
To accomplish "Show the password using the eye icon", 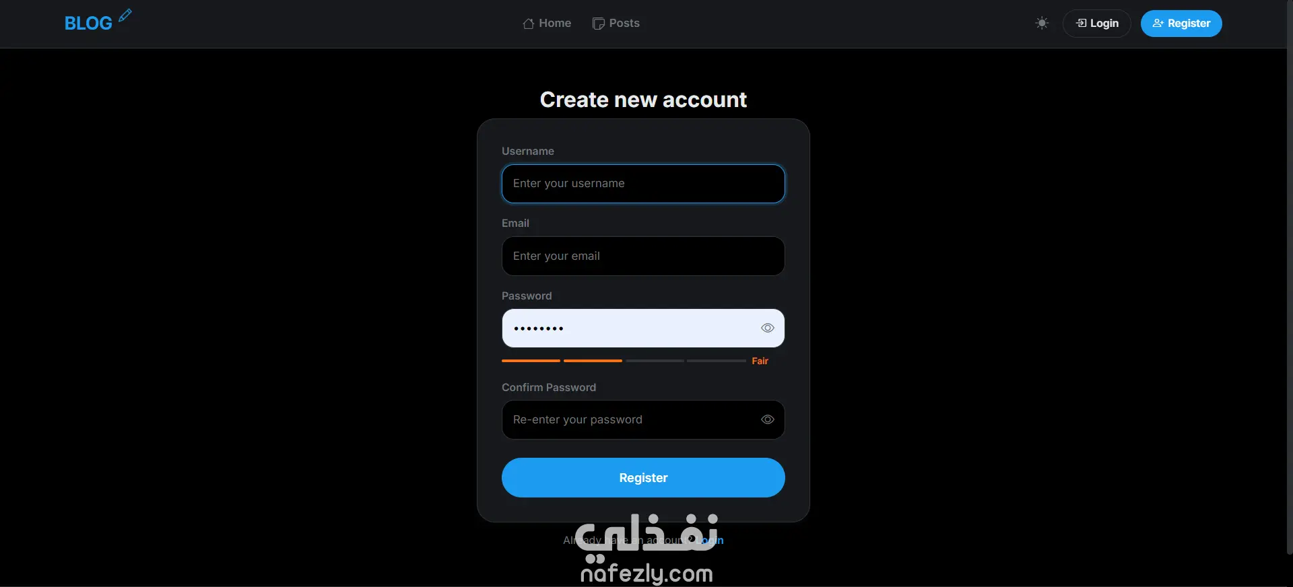I will point(768,329).
